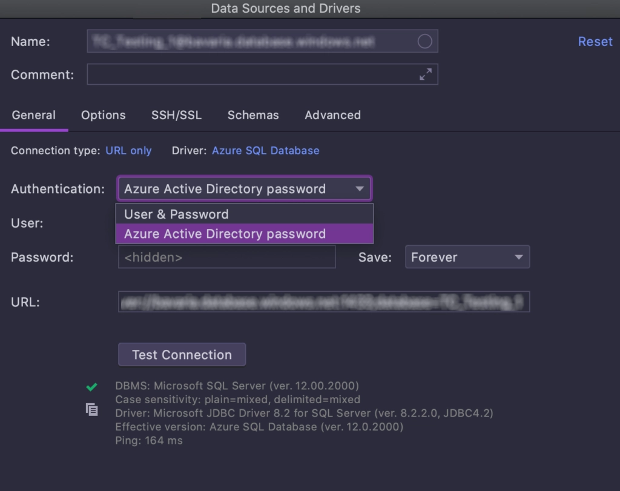Select the DBMS: Microsoft SQL Server result line
Viewport: 620px width, 491px height.
[237, 386]
